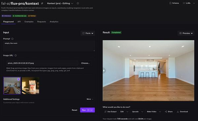Click the fal-ai/flux-pro/kontext title
198x121 pixels.
[x=20, y=4]
